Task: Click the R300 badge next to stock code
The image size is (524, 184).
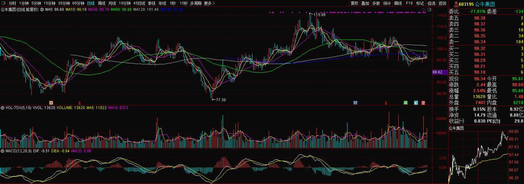Action: pos(456,3)
